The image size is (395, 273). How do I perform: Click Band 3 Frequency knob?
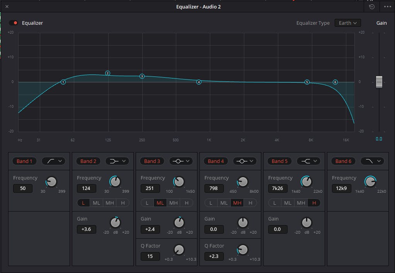point(179,181)
